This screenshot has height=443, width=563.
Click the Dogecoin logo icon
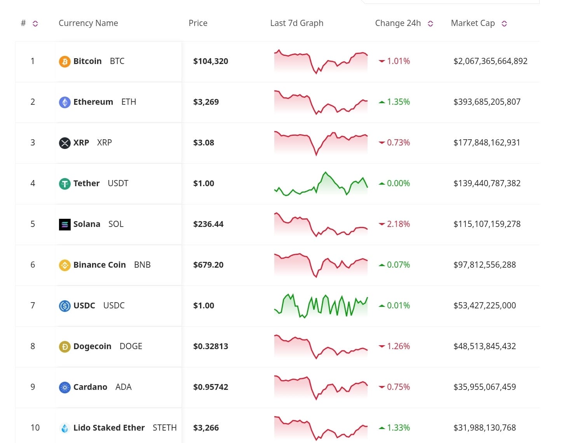pos(64,347)
